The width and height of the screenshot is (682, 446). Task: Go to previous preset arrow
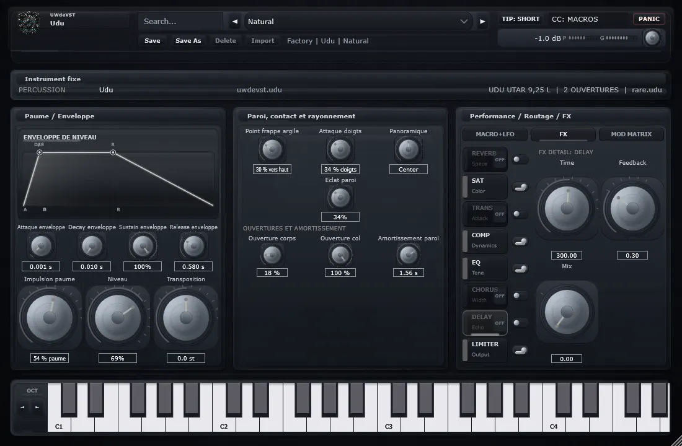[235, 21]
